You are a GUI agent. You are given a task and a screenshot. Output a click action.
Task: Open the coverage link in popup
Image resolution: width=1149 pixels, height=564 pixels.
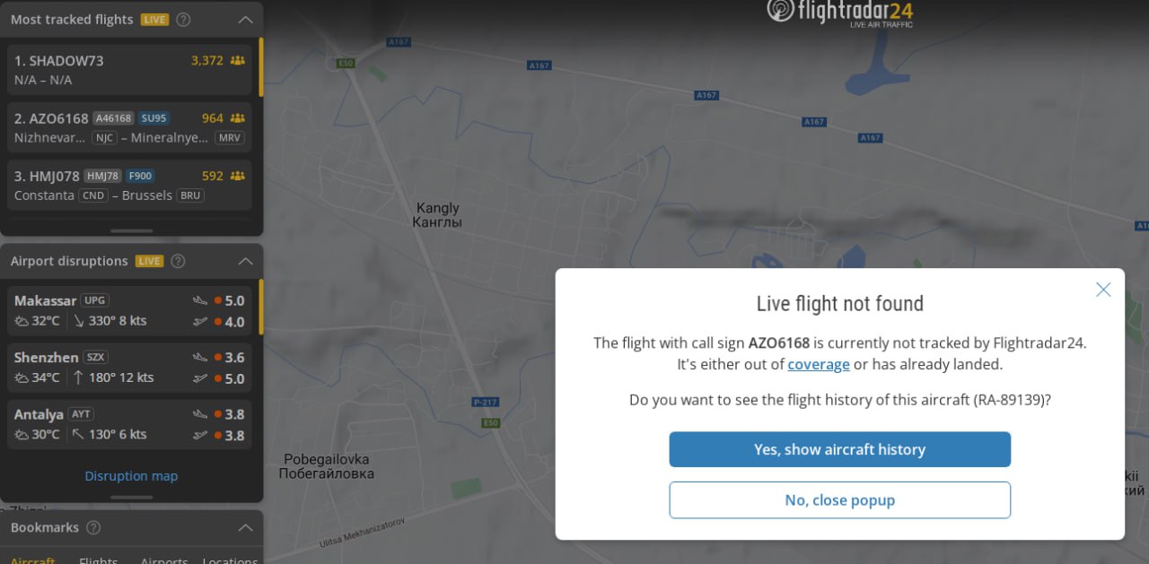pos(818,364)
